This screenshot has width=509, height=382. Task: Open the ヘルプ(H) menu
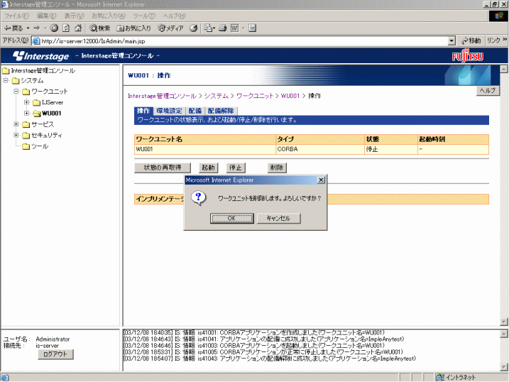pos(174,16)
